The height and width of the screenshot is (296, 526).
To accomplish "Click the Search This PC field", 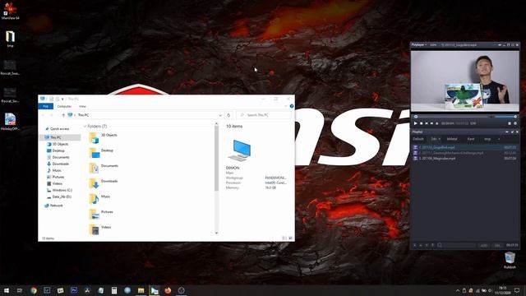I will (264, 115).
